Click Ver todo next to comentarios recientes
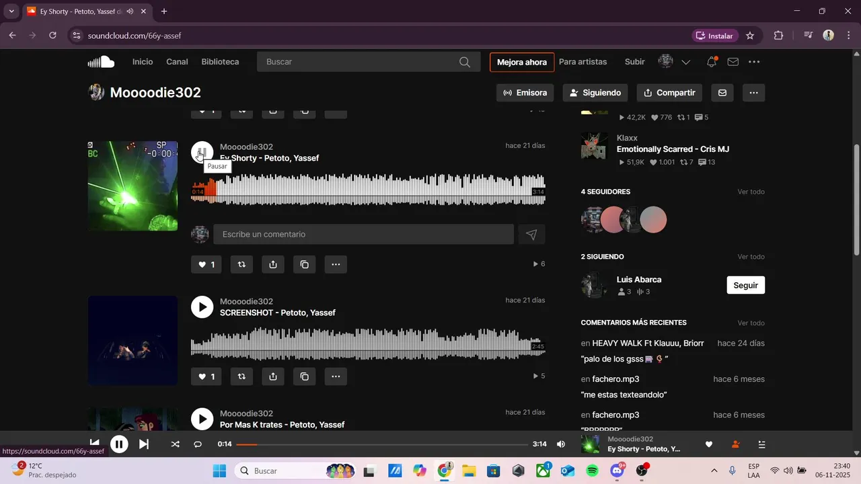The height and width of the screenshot is (484, 861). coord(751,323)
